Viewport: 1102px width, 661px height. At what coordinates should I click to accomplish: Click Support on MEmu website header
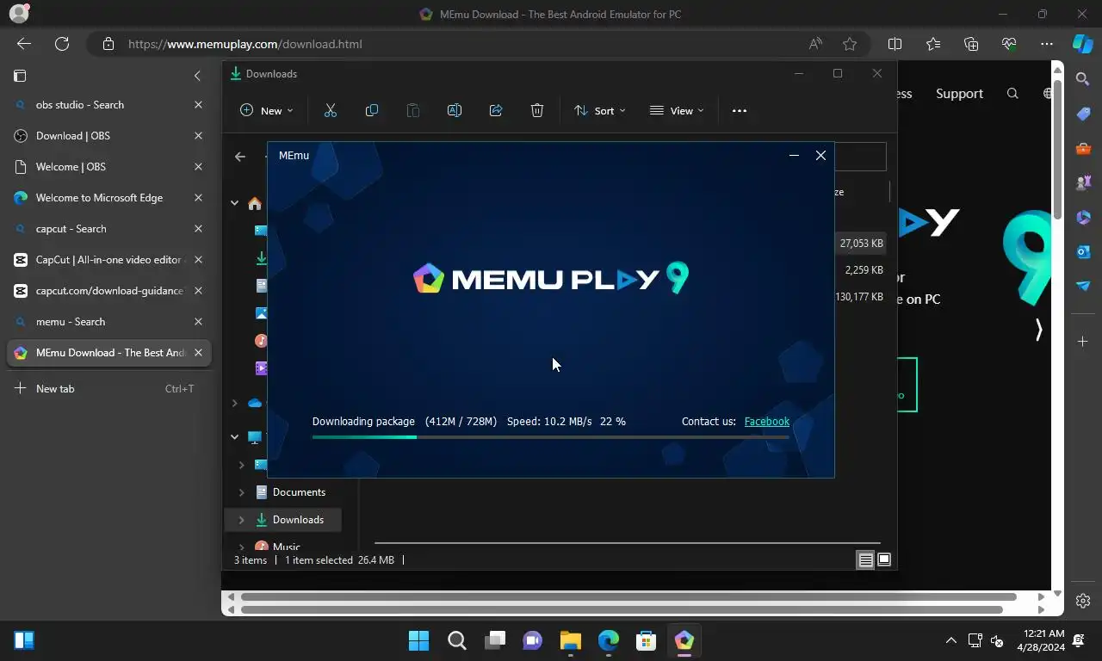tap(959, 94)
